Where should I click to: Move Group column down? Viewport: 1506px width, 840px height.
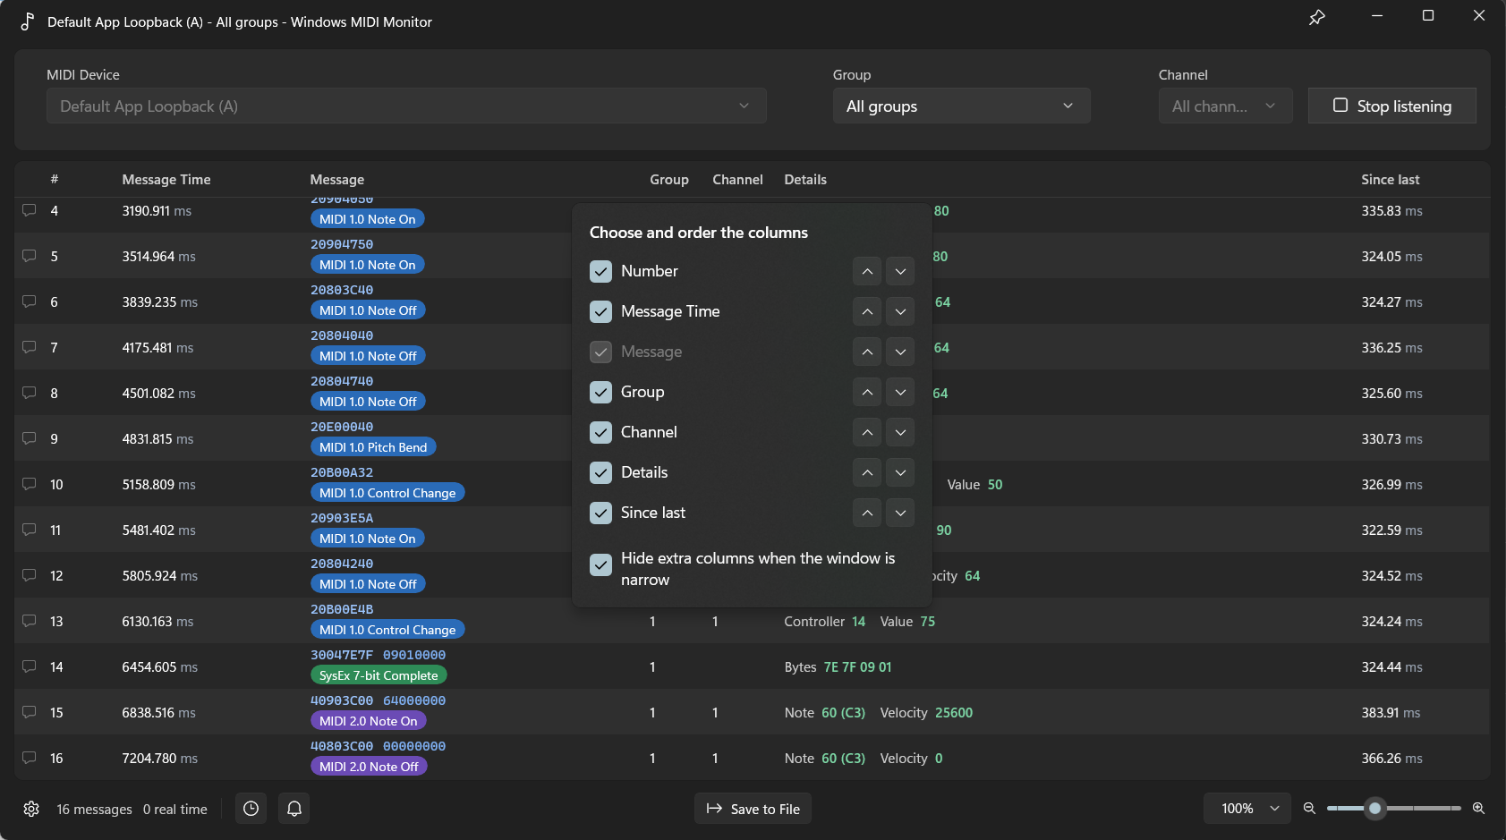tap(900, 392)
